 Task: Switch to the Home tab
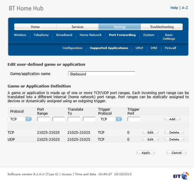coord(35,27)
